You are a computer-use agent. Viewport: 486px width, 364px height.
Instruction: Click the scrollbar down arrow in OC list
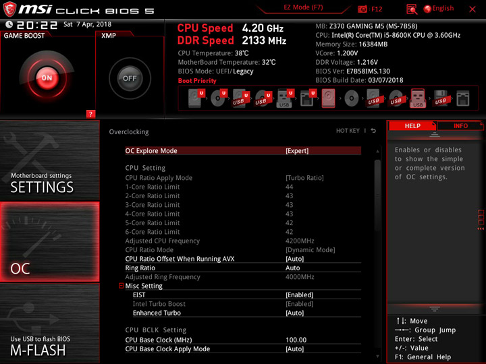[x=377, y=357]
